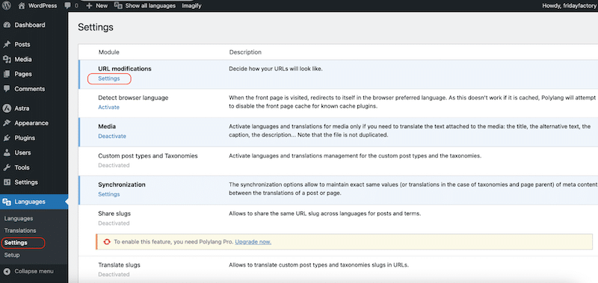Viewport: 598px width, 283px height.
Task: Open the comments bubble icon in admin bar
Action: 67,6
